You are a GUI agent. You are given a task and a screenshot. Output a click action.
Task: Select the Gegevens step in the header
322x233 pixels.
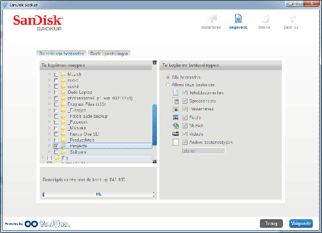point(238,22)
